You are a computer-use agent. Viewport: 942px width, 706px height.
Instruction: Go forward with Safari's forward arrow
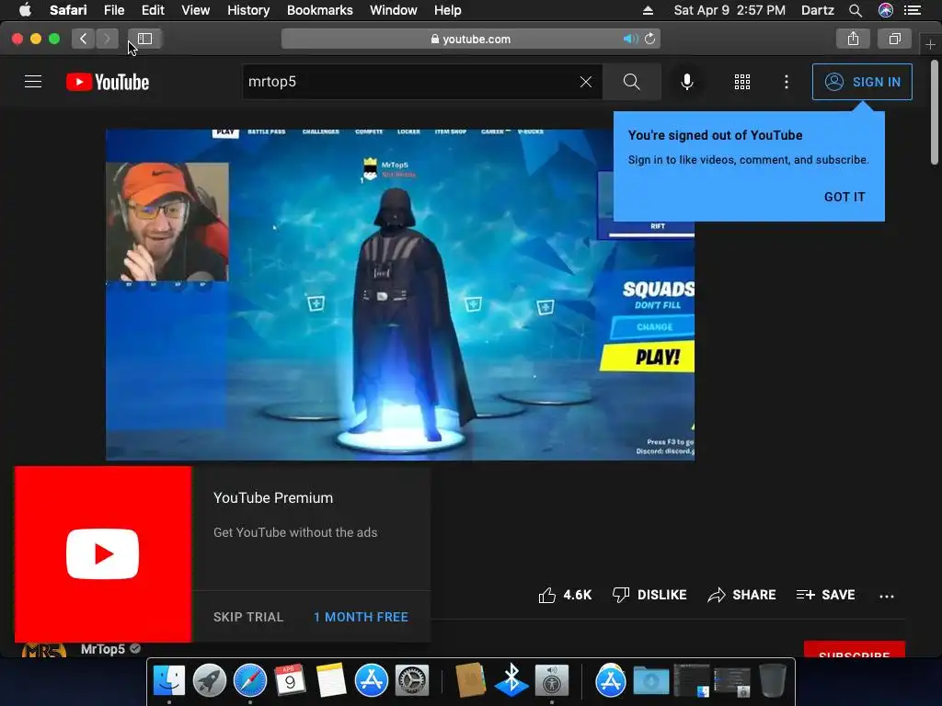107,39
